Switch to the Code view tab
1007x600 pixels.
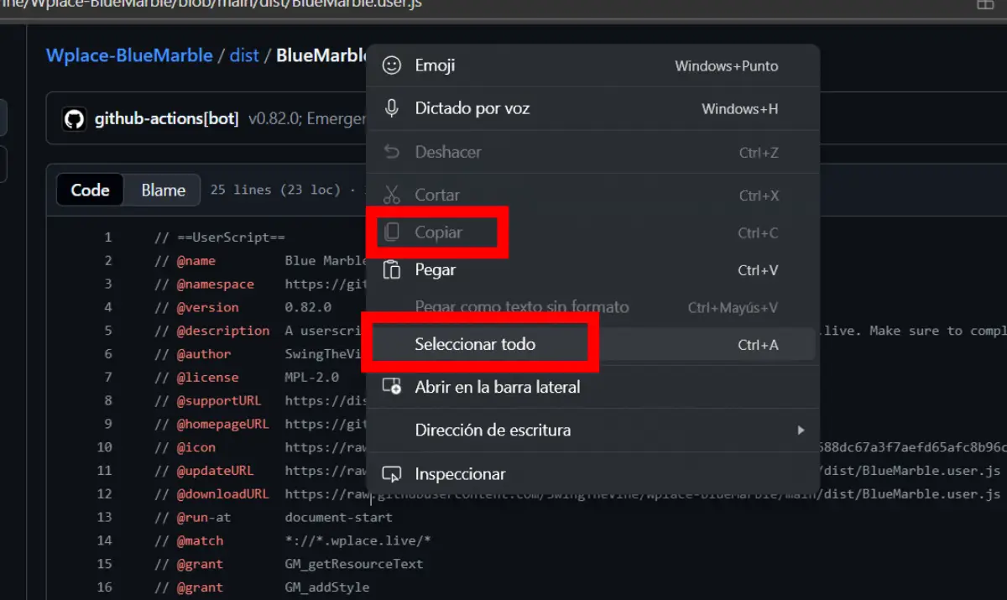[90, 190]
